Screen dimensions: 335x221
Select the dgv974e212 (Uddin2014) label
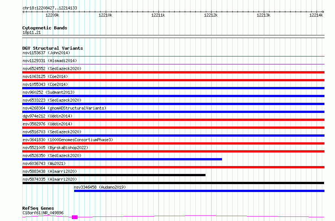tap(47, 116)
